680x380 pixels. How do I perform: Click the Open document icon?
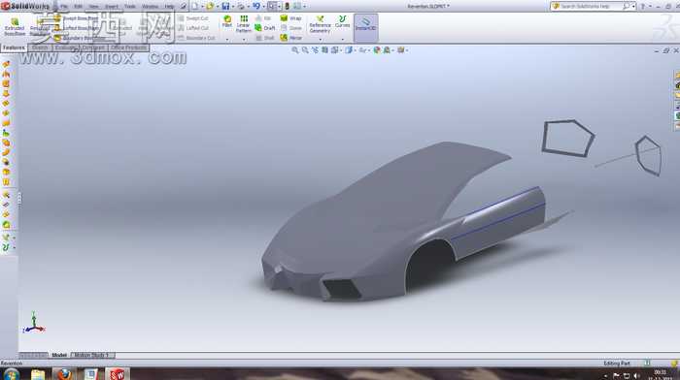click(211, 6)
